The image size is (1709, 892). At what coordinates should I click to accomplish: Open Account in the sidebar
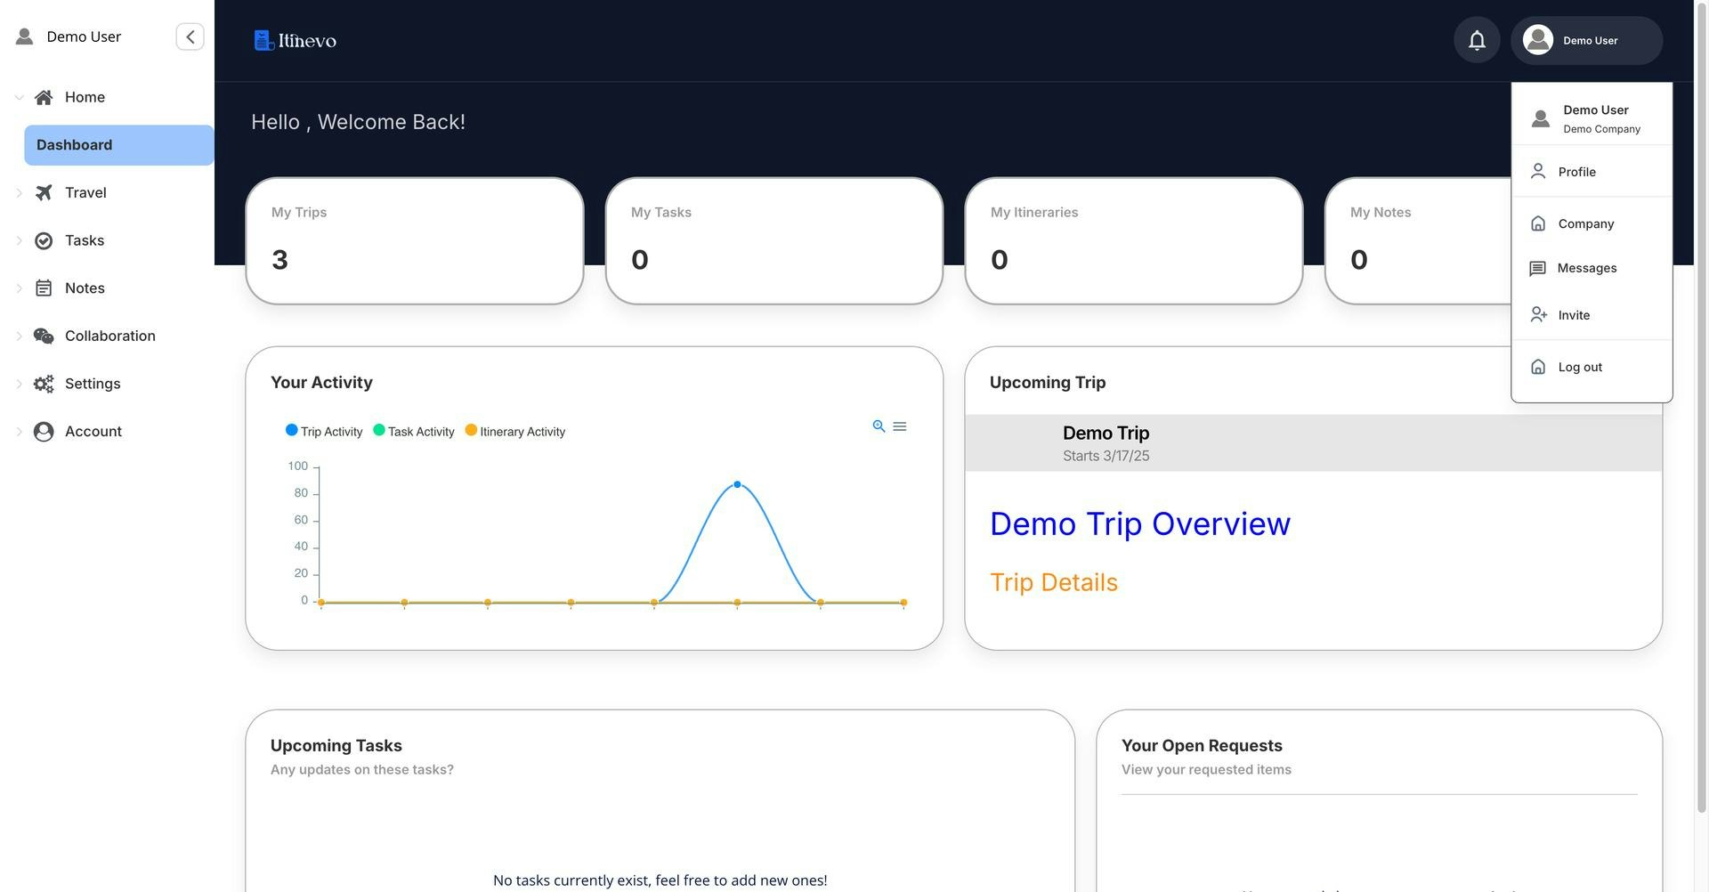pos(93,431)
